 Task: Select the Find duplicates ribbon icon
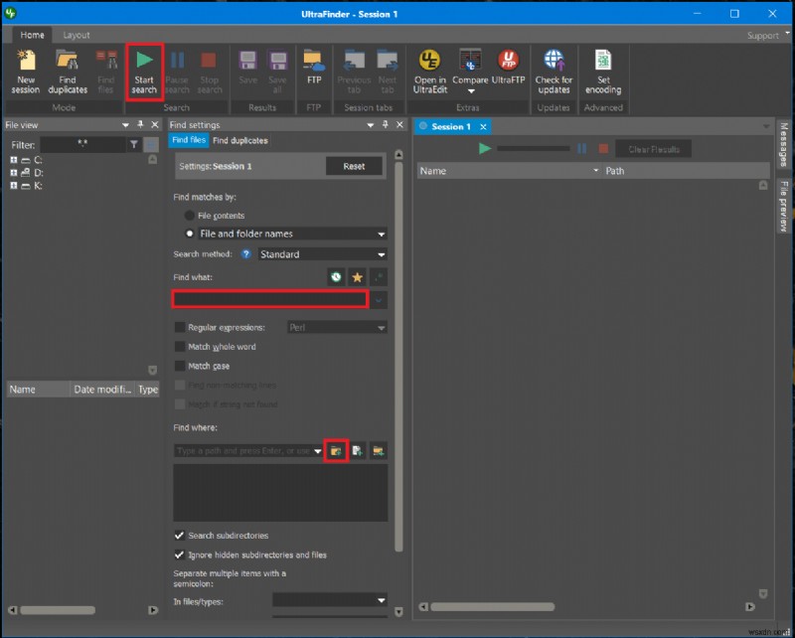coord(68,70)
